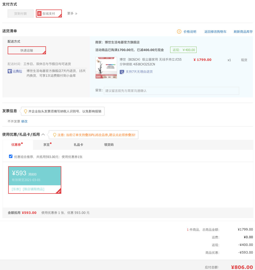Click the 配送时间 delivery time text
Screen dimensions: 255x270
39,64
